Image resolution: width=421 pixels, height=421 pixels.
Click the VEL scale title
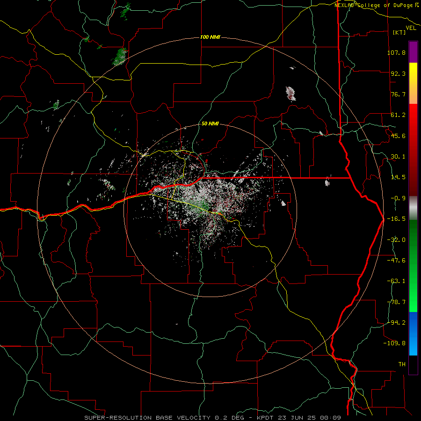tap(411, 28)
